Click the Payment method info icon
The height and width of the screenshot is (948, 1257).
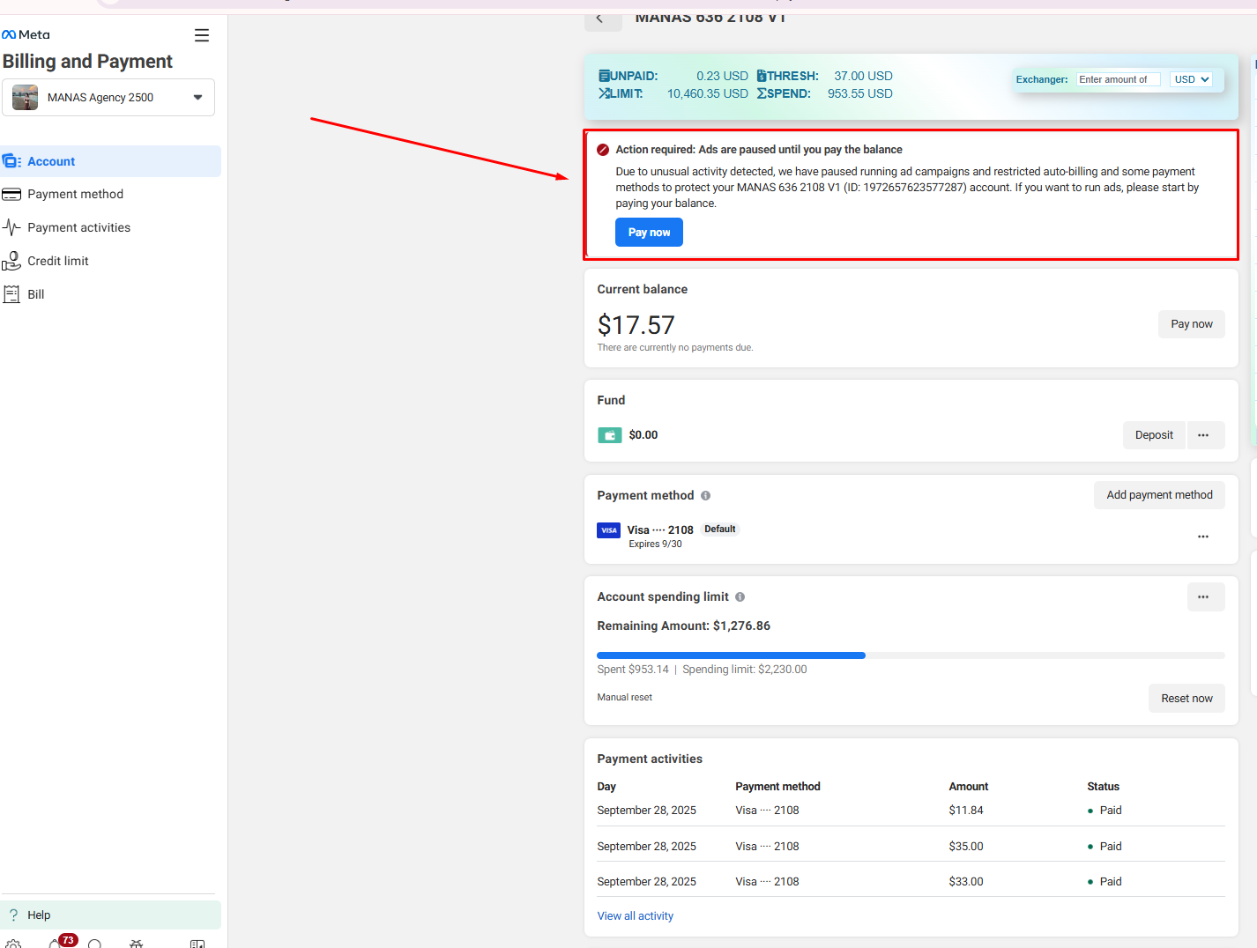(705, 496)
